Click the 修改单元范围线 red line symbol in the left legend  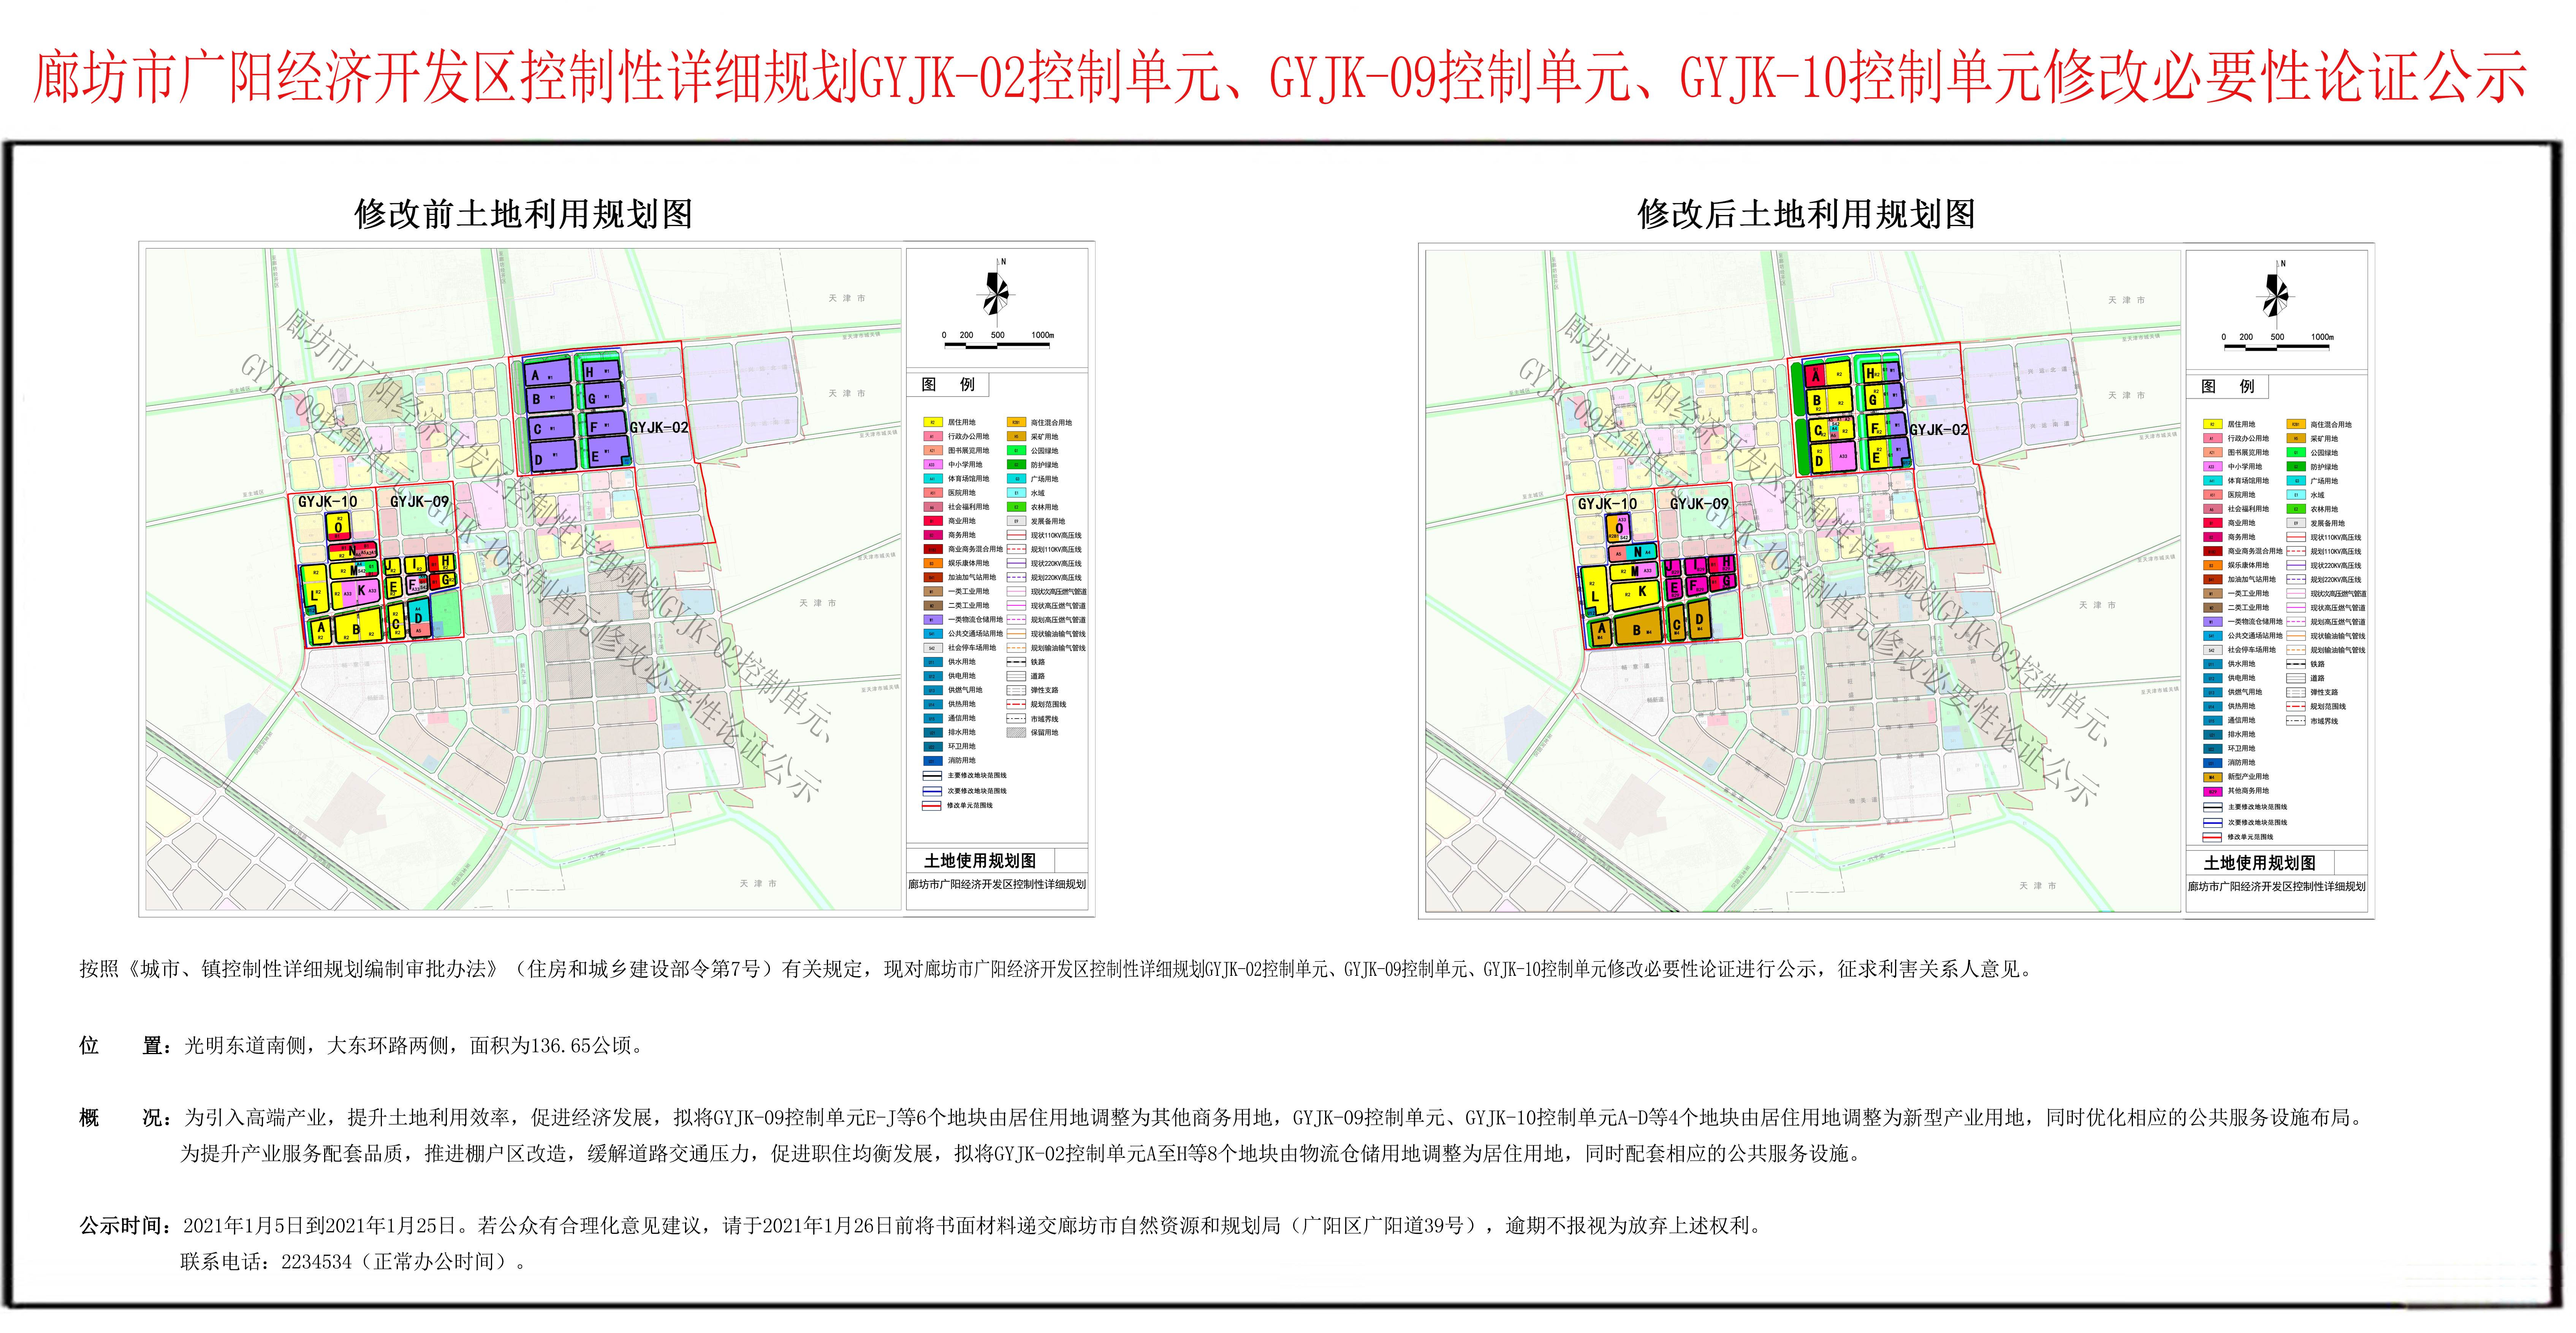point(932,806)
